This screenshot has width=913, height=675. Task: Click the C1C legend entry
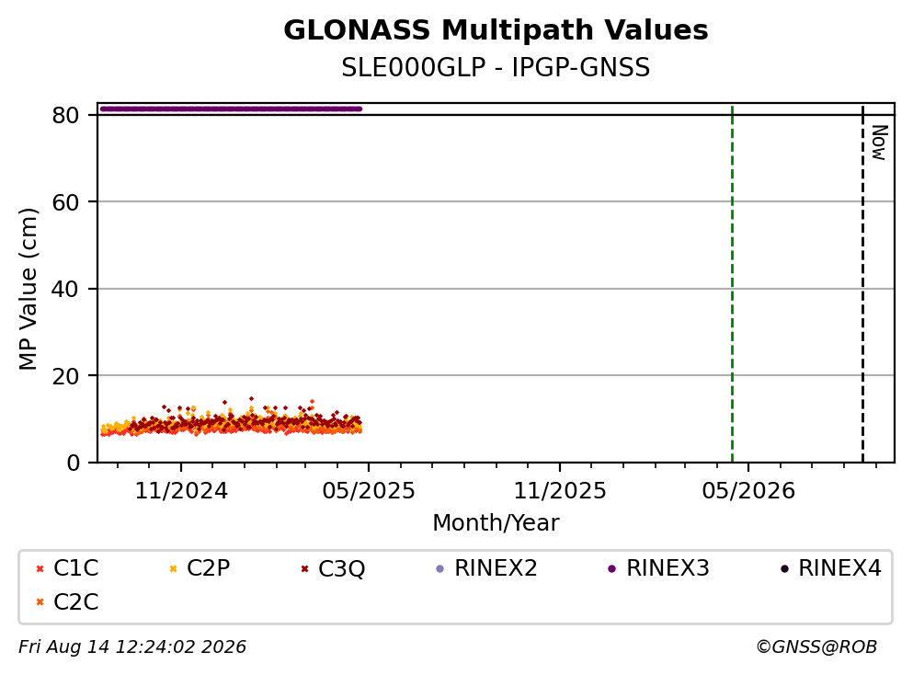(67, 567)
